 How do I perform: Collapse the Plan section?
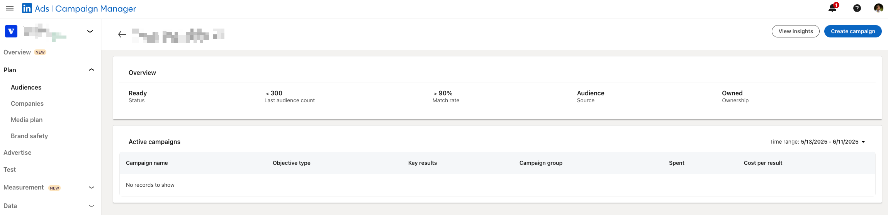click(x=92, y=70)
